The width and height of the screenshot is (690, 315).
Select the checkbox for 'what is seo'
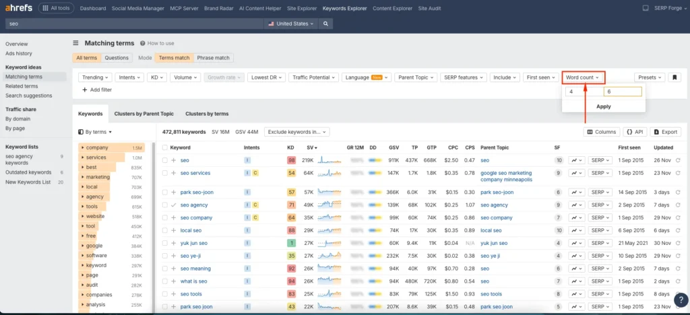click(x=165, y=281)
